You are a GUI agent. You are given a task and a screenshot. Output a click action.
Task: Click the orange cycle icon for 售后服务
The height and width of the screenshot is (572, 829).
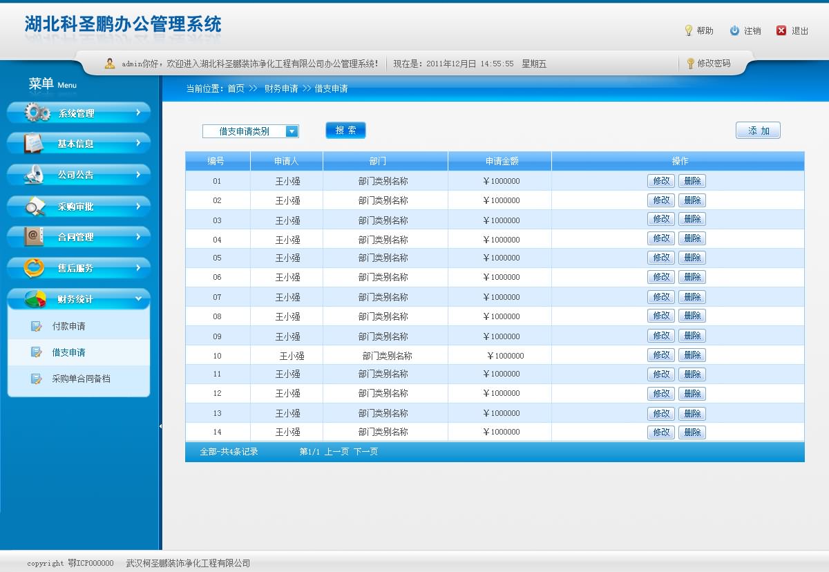tap(34, 268)
